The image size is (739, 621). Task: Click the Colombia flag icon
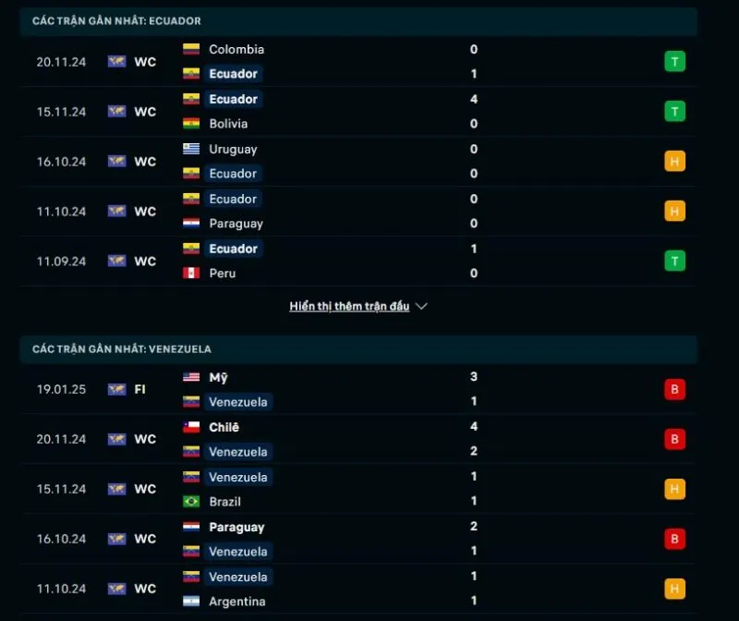click(191, 49)
